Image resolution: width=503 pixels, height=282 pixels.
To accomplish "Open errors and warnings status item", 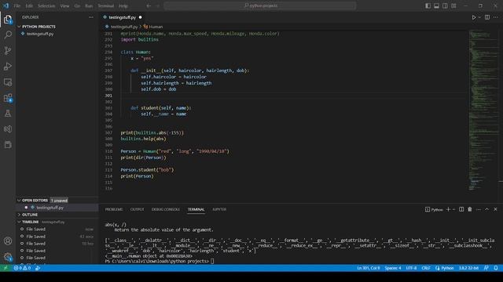I will [x=22, y=268].
